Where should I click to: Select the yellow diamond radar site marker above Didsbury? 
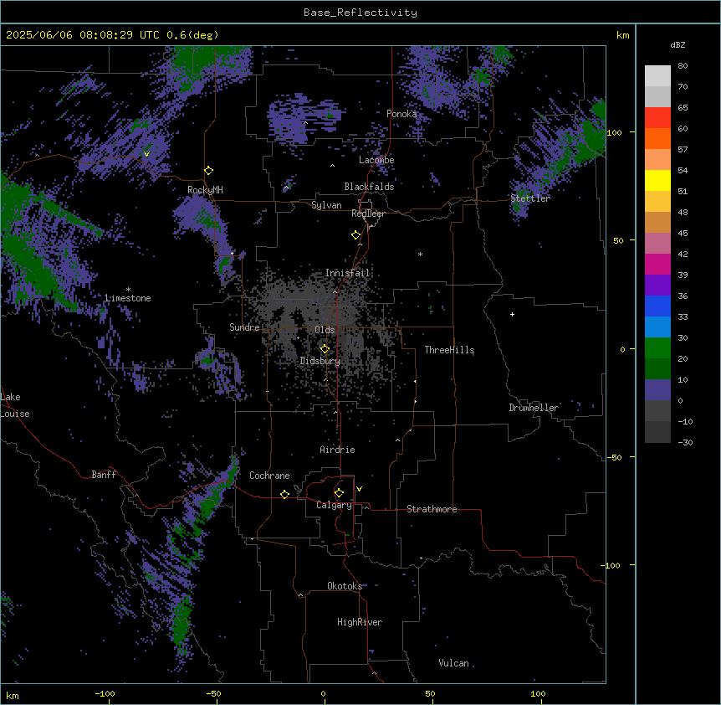(x=325, y=349)
